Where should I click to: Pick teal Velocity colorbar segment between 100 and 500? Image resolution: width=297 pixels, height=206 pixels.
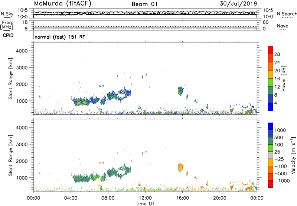(x=271, y=141)
